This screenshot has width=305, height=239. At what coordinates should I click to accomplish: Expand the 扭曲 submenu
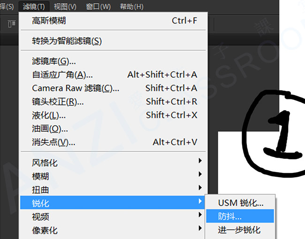pos(113,189)
